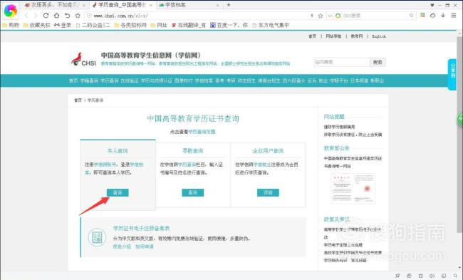Open 日本频道 in the navigation bar

(x=359, y=81)
